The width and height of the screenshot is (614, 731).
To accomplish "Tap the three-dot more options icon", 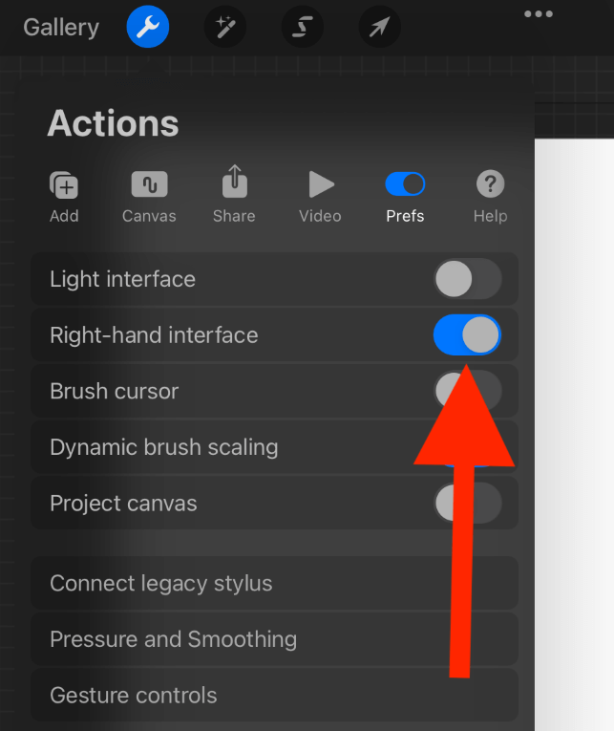I will point(539,14).
